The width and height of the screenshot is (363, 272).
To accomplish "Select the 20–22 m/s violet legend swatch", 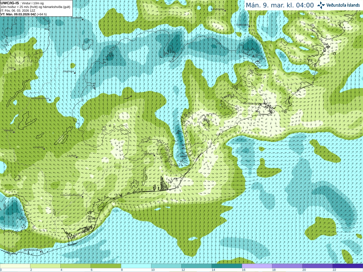I will coord(318,266).
